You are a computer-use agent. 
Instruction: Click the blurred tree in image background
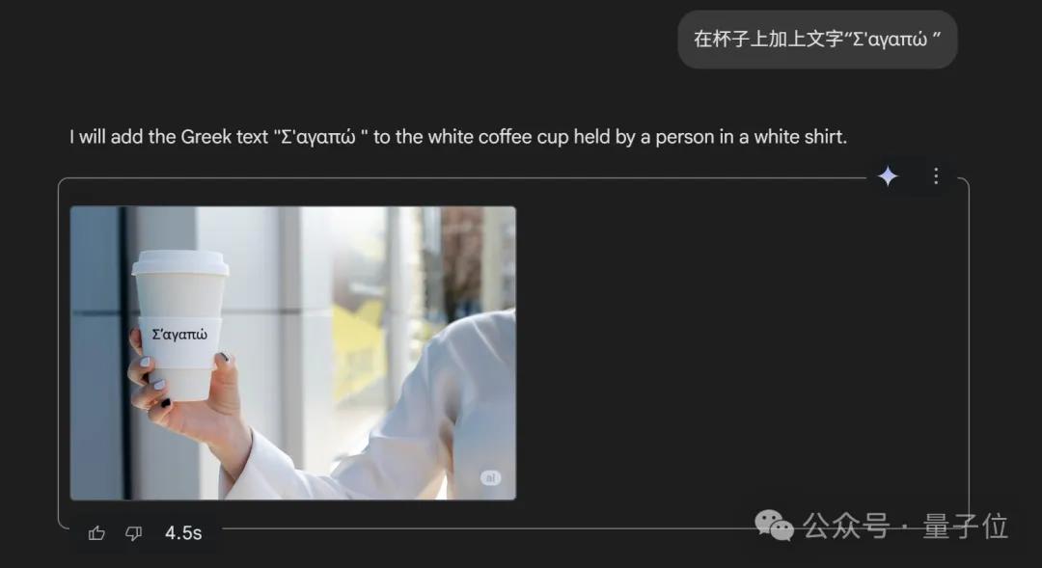point(460,259)
